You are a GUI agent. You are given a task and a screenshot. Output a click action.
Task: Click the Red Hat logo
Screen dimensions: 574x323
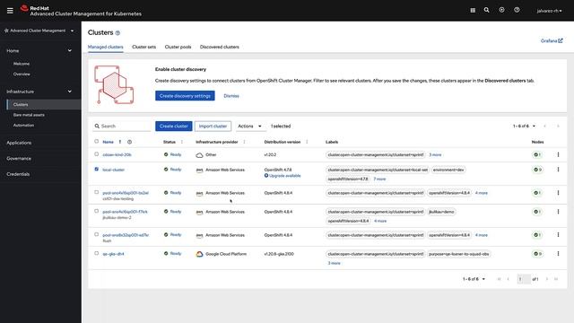coord(24,8)
